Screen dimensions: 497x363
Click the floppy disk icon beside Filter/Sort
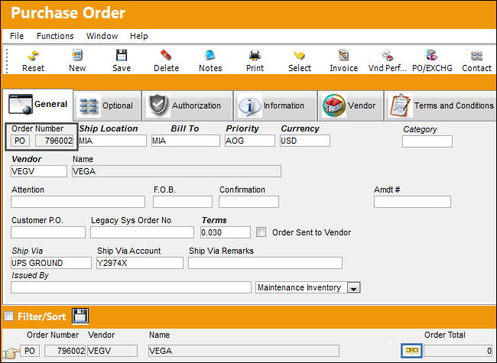tap(80, 316)
